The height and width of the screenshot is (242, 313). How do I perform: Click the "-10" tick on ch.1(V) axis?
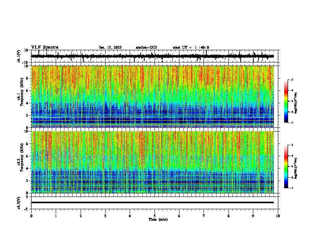(25, 62)
